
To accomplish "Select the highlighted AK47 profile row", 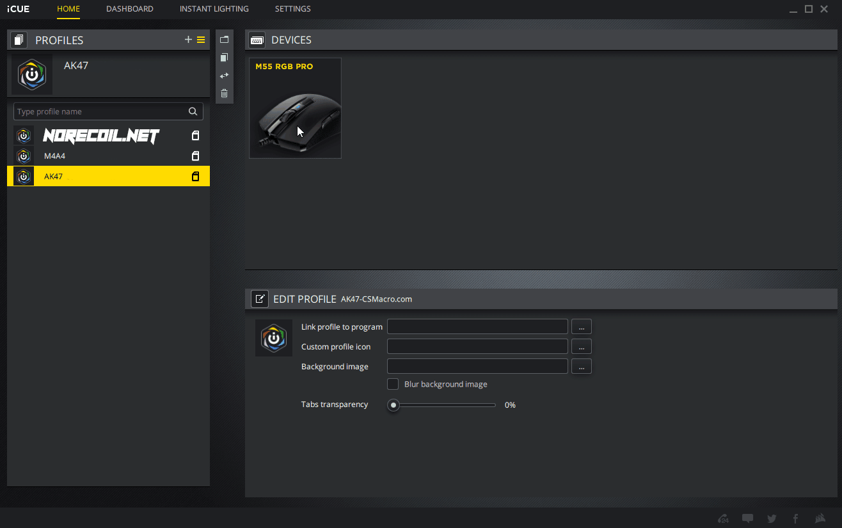I will point(109,176).
